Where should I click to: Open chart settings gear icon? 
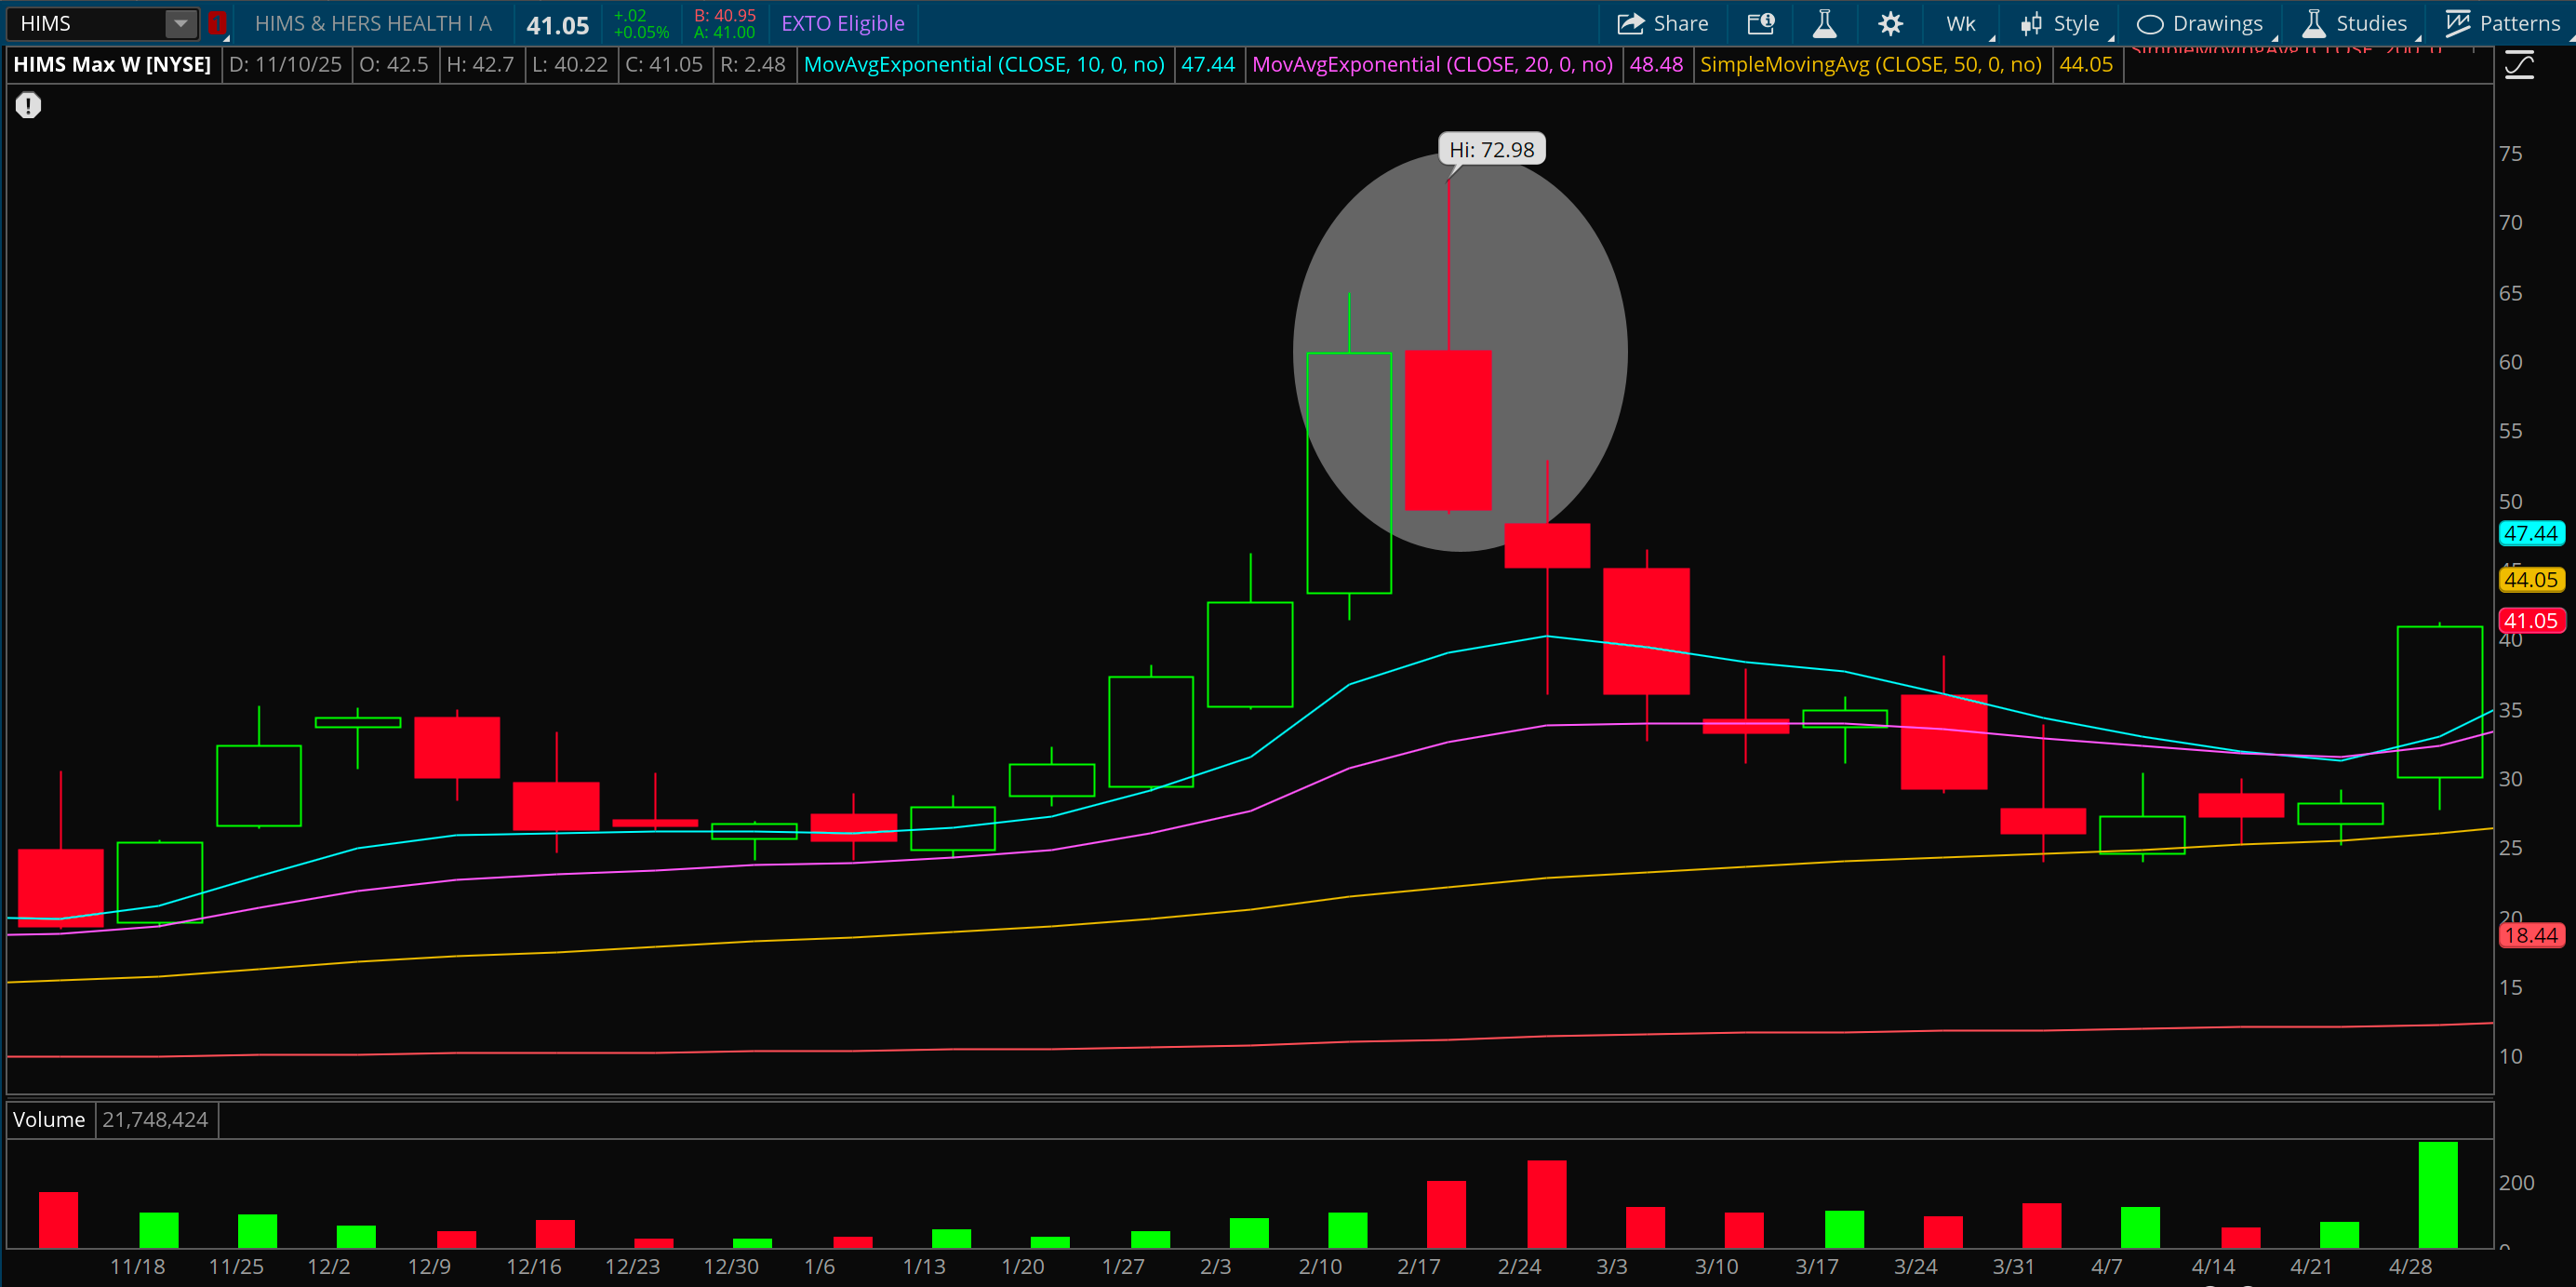[1889, 23]
